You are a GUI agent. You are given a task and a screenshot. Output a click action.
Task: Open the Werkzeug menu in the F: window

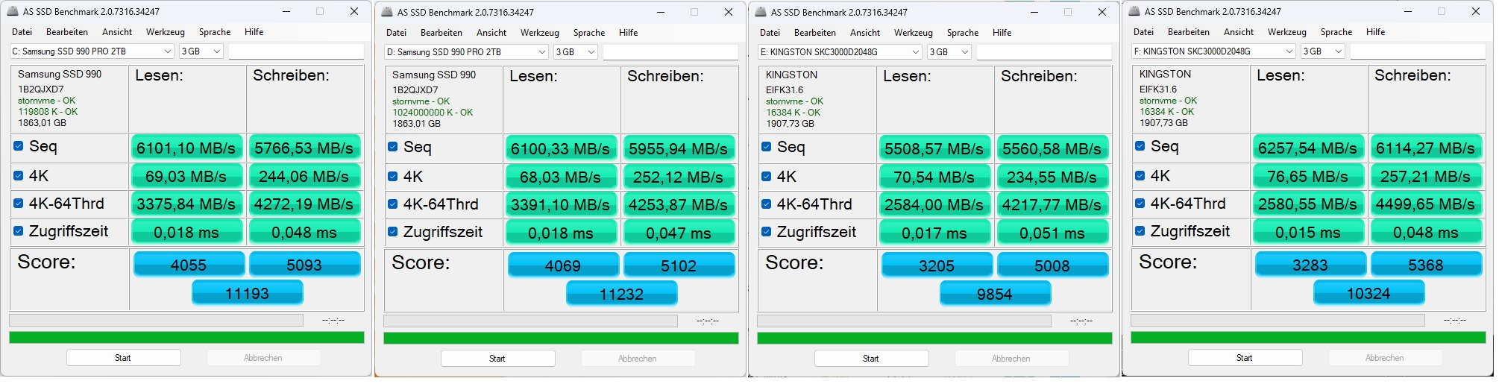click(1287, 32)
